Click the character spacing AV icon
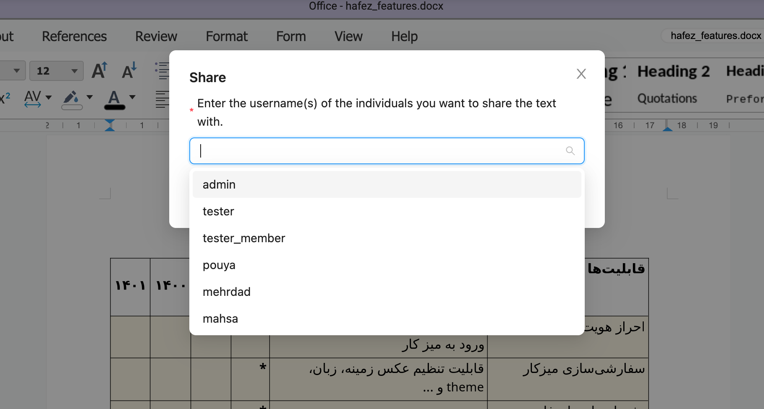Viewport: 764px width, 409px height. (33, 98)
